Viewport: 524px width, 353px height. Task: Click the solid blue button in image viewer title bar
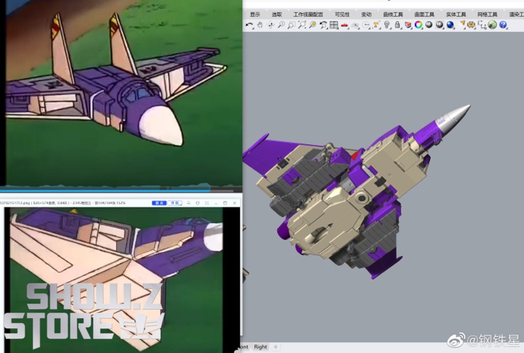pyautogui.click(x=159, y=203)
